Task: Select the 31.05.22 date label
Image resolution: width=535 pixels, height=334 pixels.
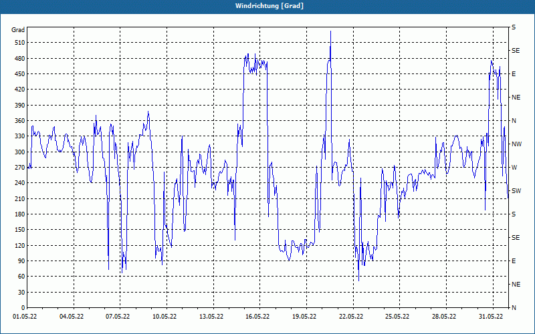Action: (x=491, y=317)
